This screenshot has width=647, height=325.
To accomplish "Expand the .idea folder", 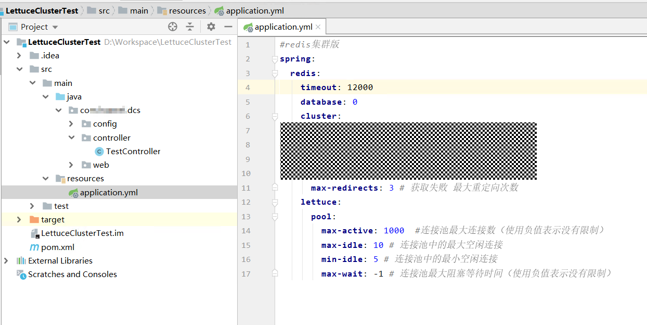I will point(19,56).
